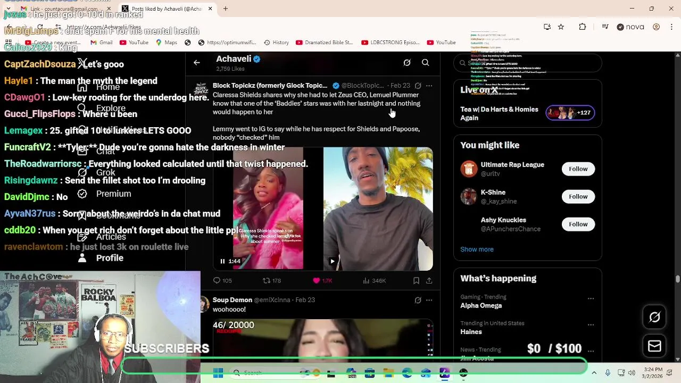
Task: Open LDBCSTRONG Episo... bookmark
Action: [x=391, y=43]
